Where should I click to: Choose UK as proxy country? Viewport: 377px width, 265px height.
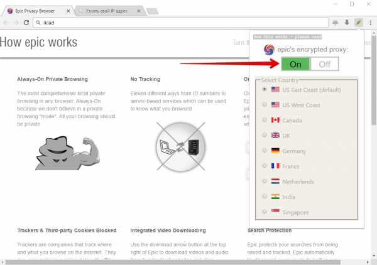[265, 135]
